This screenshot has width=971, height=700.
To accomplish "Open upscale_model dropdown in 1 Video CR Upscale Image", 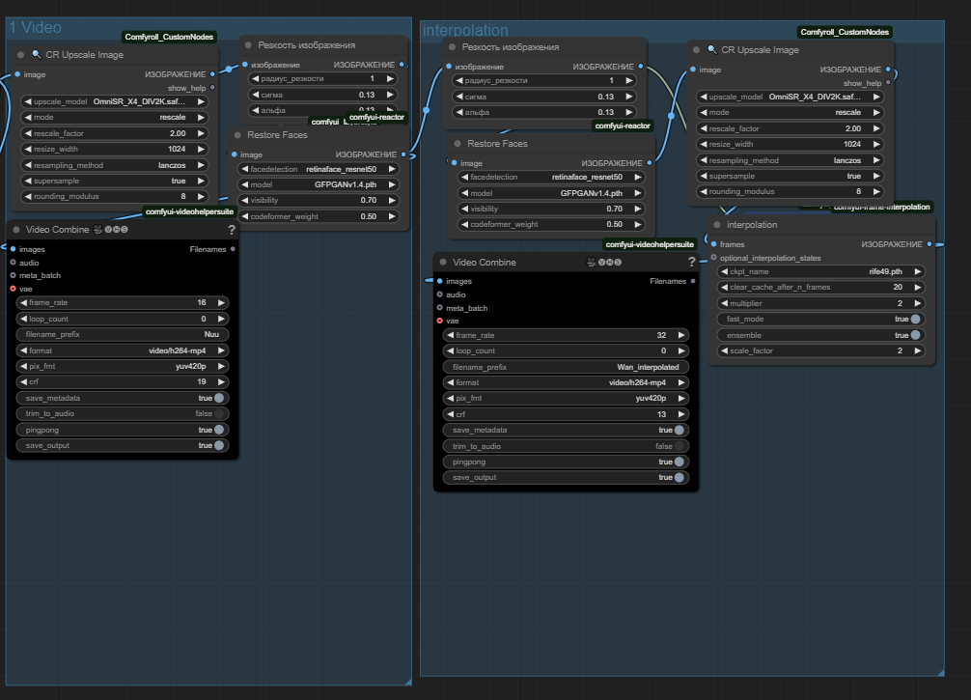I will pos(115,101).
